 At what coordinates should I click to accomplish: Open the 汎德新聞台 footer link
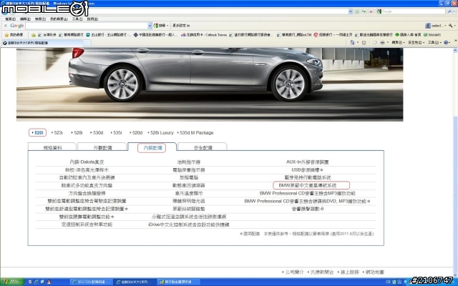pos(321,272)
